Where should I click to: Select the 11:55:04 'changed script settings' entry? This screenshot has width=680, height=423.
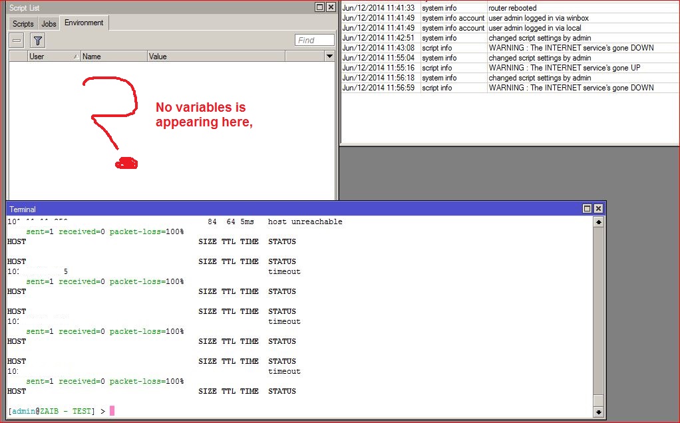pyautogui.click(x=510, y=58)
